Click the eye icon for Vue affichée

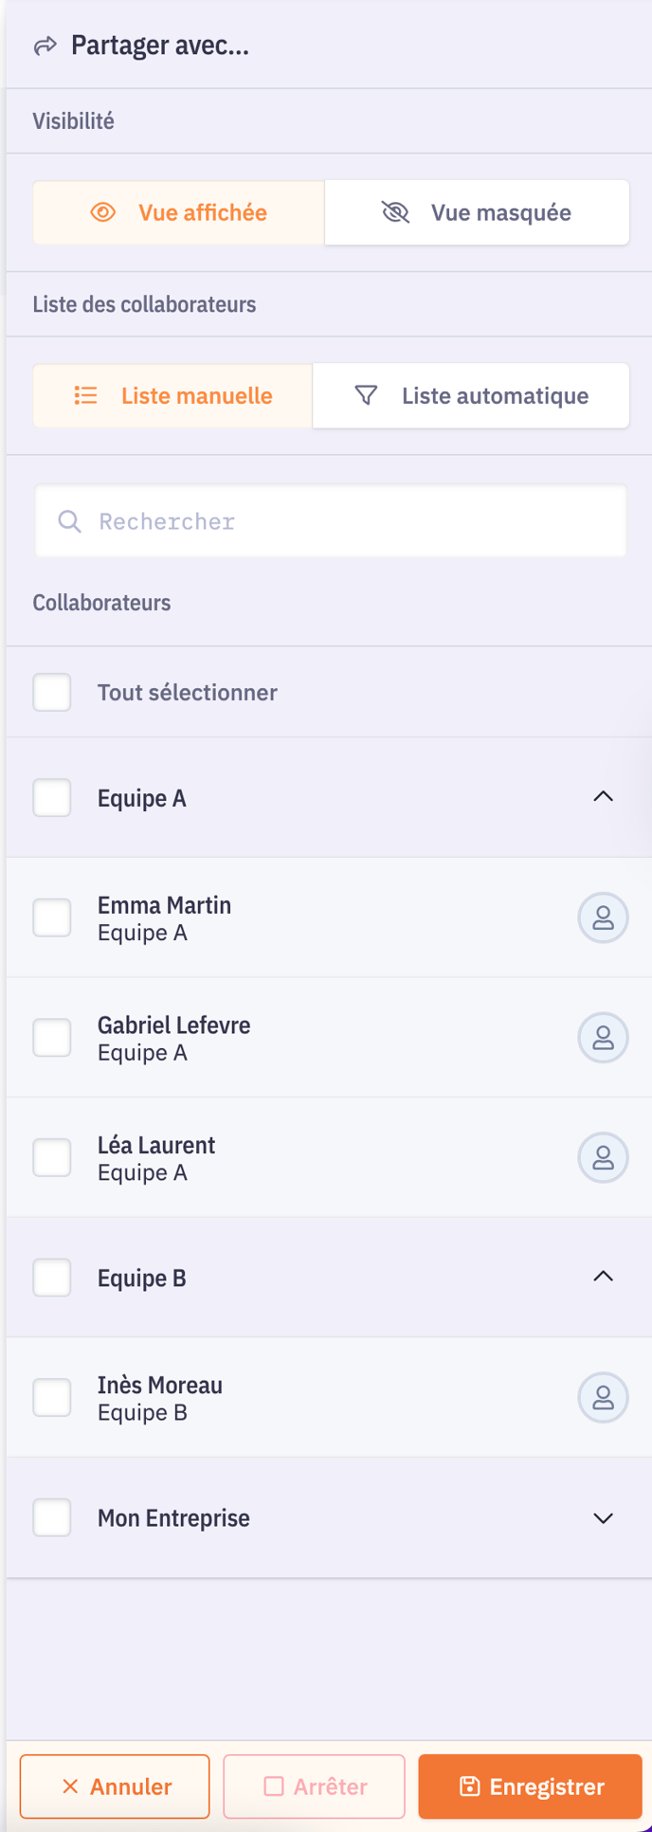pyautogui.click(x=103, y=212)
